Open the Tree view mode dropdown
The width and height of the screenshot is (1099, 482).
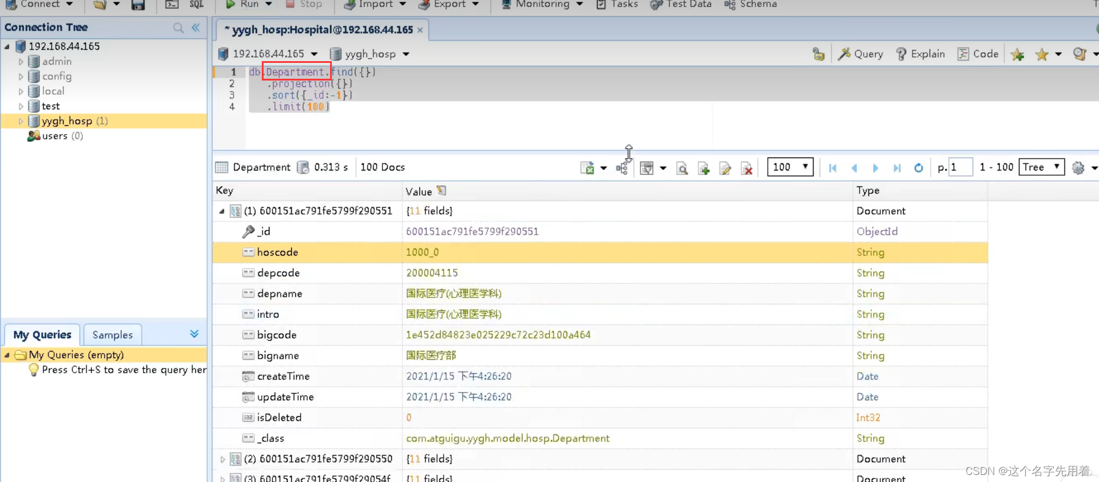[1042, 167]
